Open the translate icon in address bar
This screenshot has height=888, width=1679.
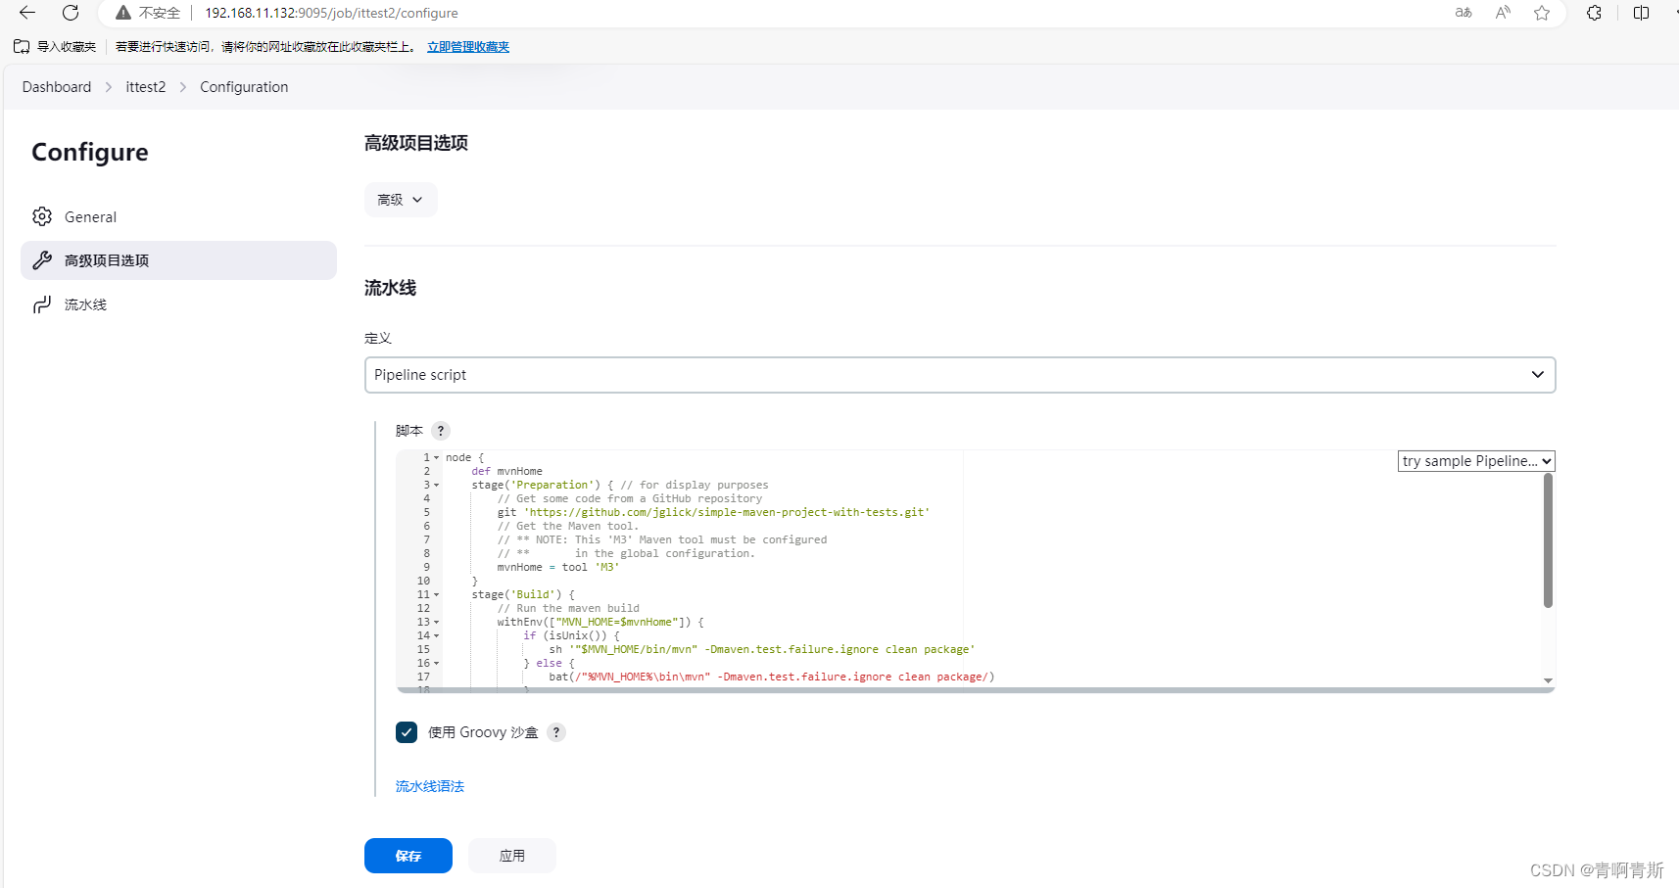point(1463,13)
